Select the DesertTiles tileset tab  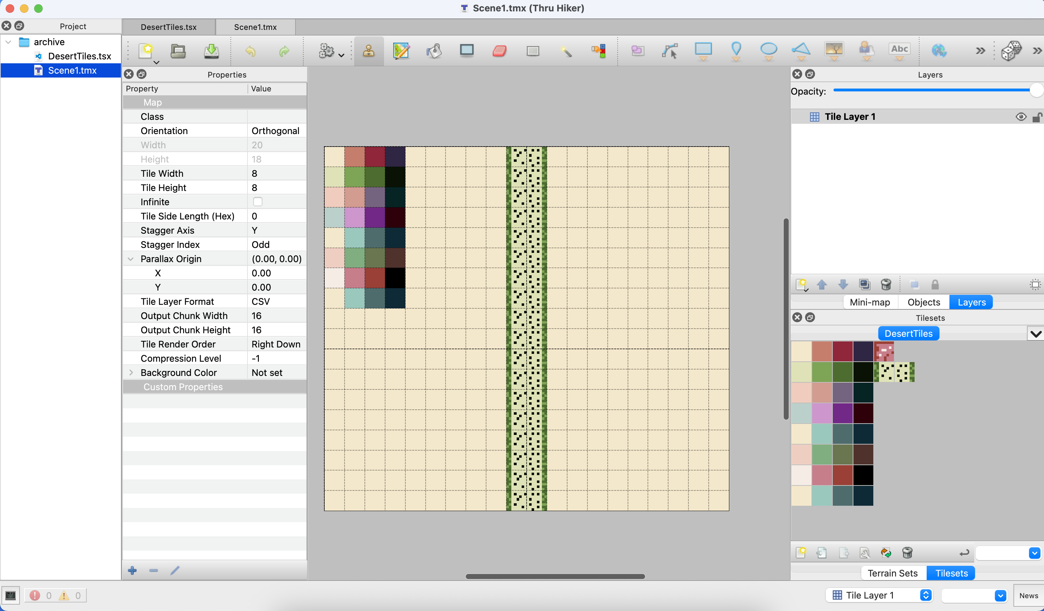(909, 334)
